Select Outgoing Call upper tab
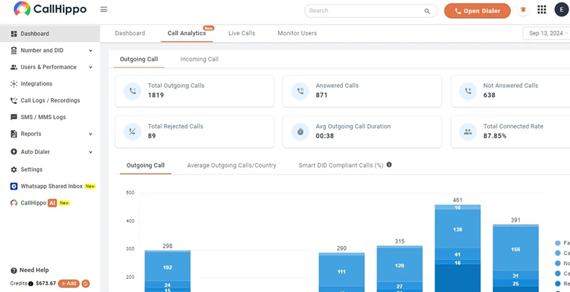The height and width of the screenshot is (292, 570). (139, 59)
